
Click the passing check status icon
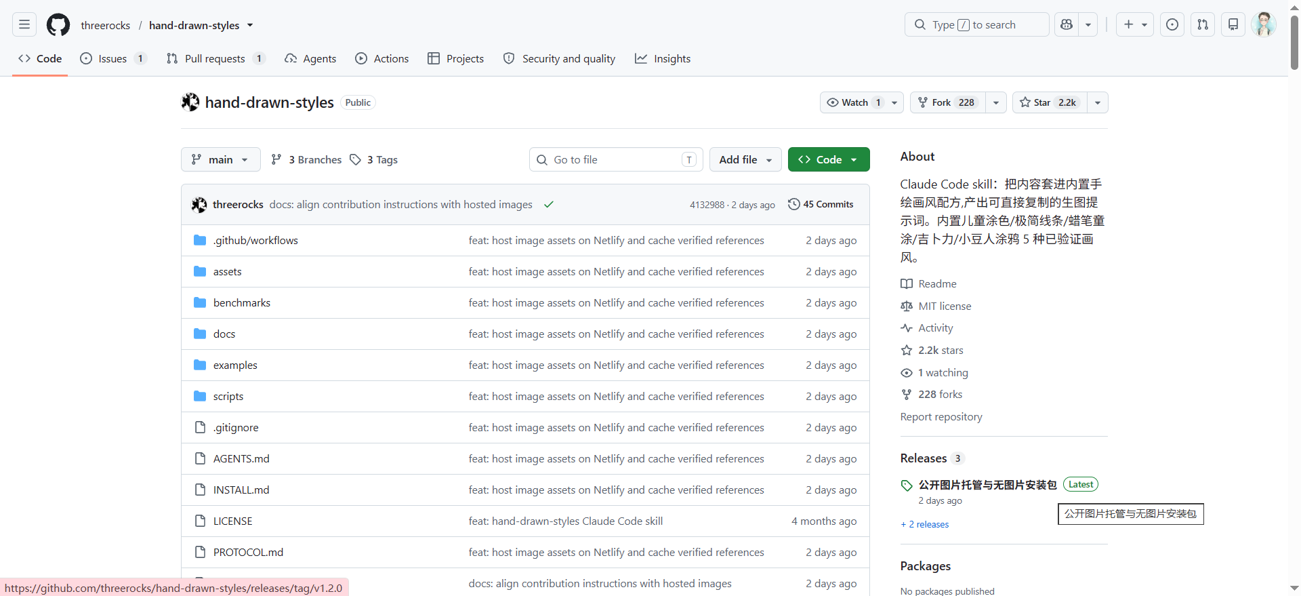pyautogui.click(x=549, y=204)
